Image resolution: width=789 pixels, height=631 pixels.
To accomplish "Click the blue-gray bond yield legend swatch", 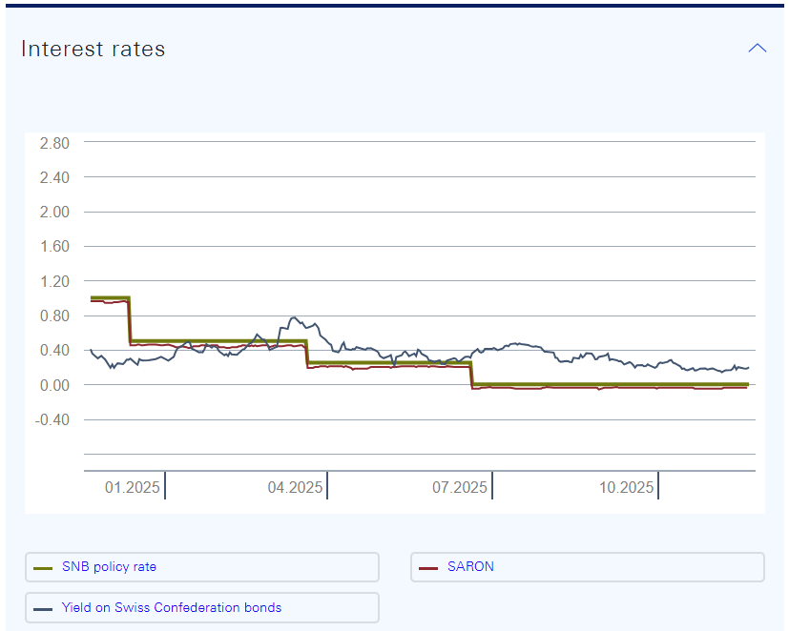I will point(43,608).
